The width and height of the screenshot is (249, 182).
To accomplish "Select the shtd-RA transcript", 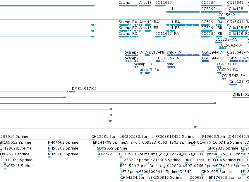I will coord(183,25).
